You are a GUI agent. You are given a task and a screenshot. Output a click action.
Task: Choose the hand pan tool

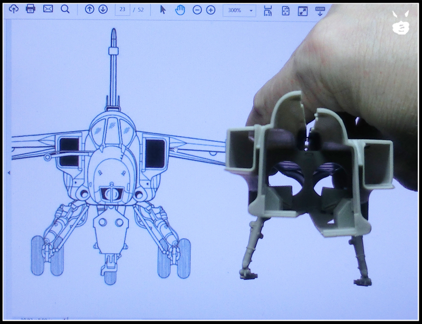point(180,10)
